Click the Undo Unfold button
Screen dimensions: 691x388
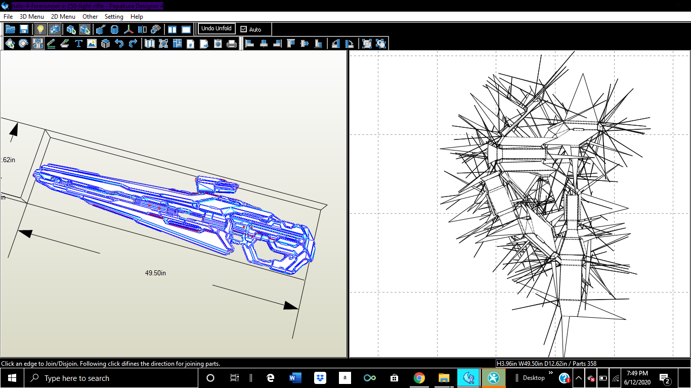tap(216, 29)
